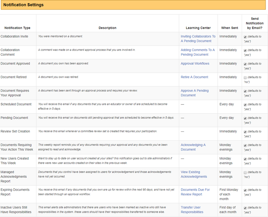Follow the Acknowledging A Document link
Screen dimensions: 268x217
click(x=193, y=147)
